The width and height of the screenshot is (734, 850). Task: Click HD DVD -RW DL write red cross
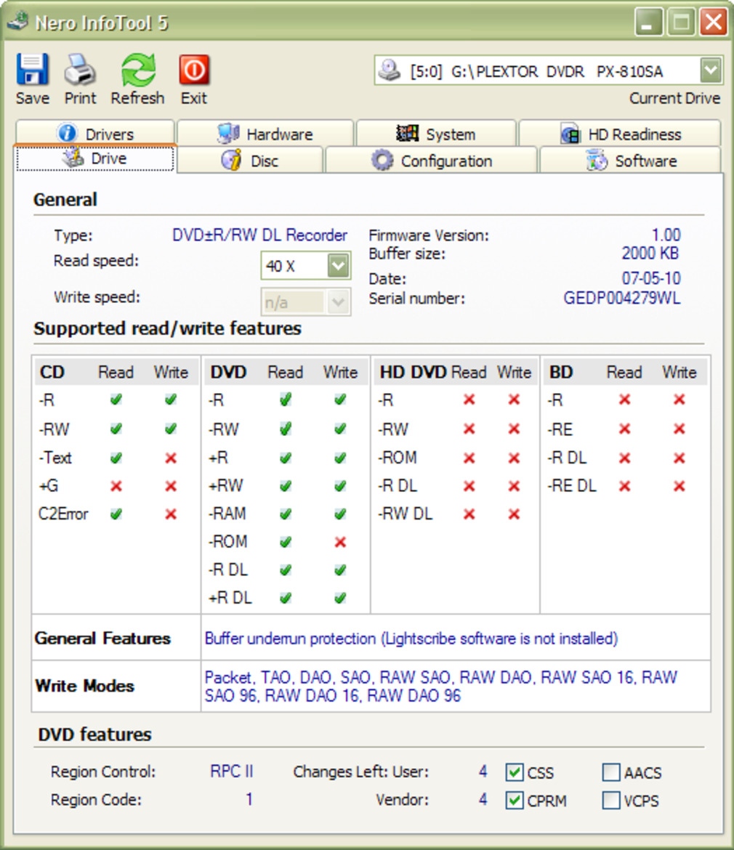coord(514,514)
